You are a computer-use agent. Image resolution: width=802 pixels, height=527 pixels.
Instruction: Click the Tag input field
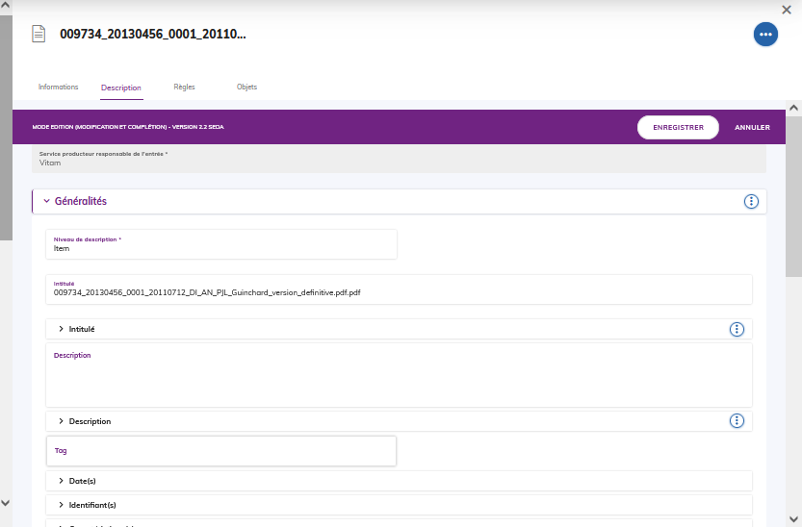click(x=221, y=451)
